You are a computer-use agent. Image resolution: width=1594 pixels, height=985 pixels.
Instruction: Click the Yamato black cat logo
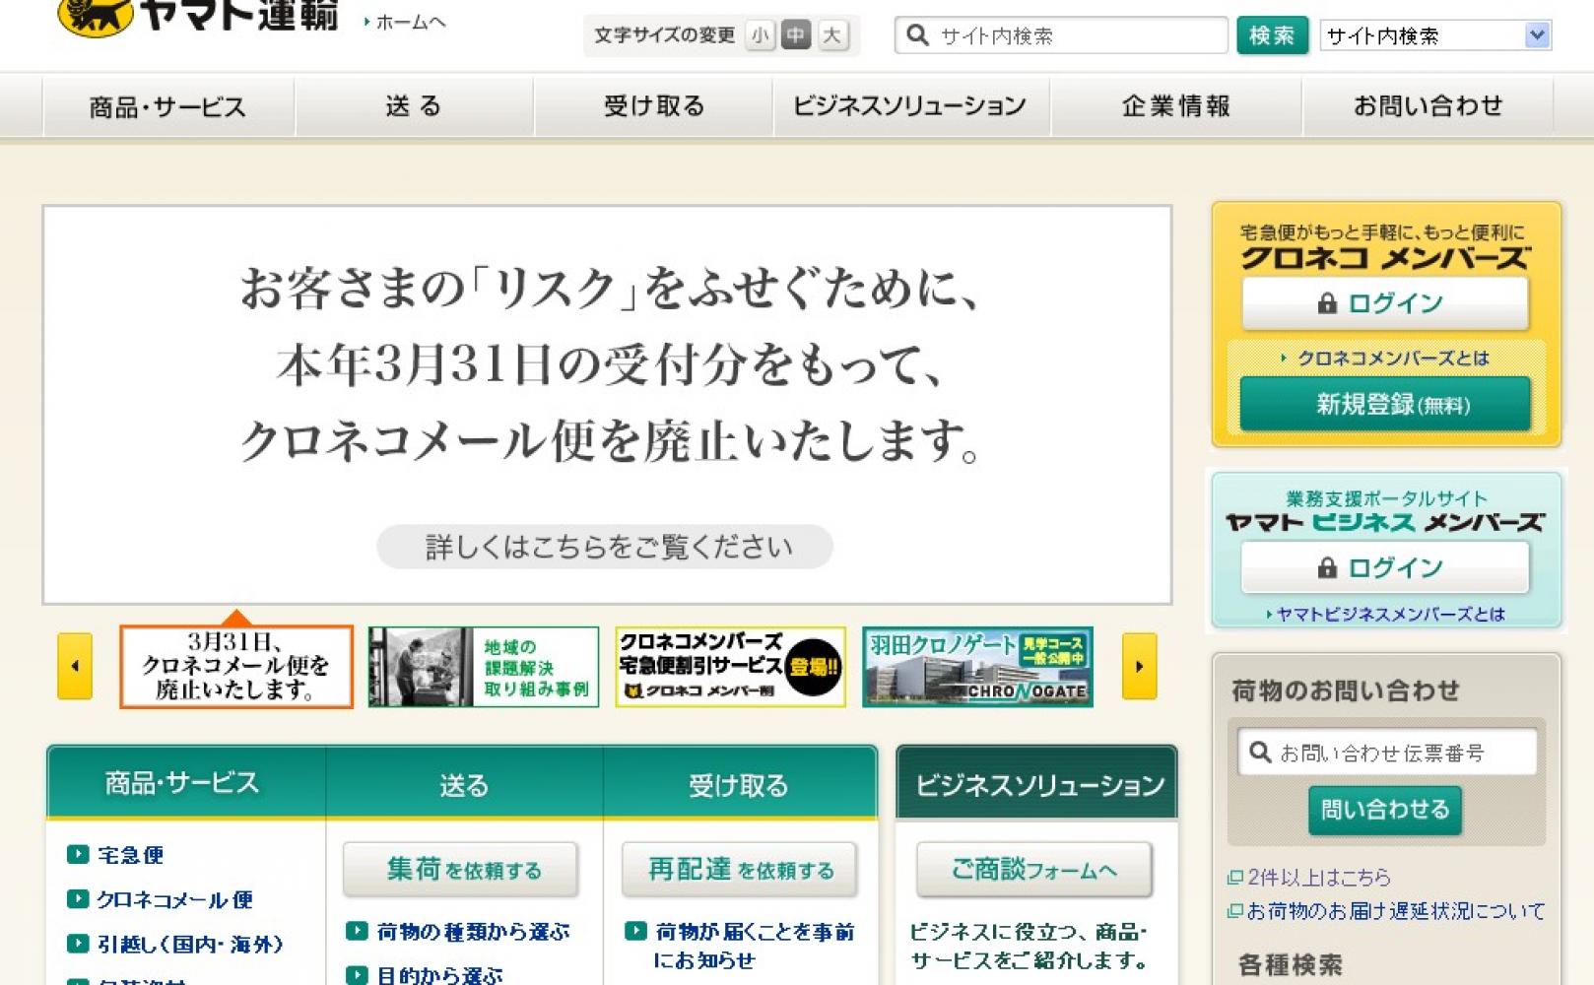tap(96, 16)
